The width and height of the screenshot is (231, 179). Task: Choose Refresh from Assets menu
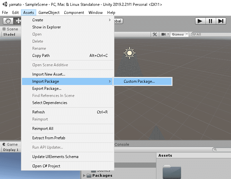pos(68,112)
